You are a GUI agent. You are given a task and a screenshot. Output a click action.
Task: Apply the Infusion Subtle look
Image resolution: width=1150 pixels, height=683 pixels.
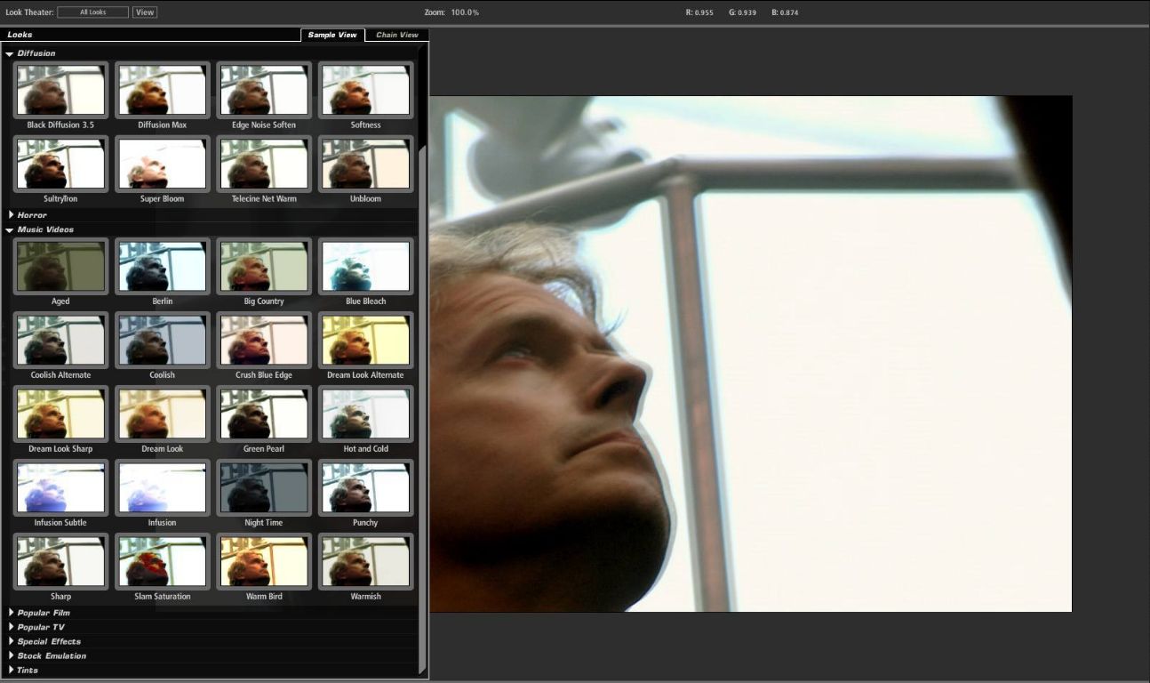click(x=60, y=487)
